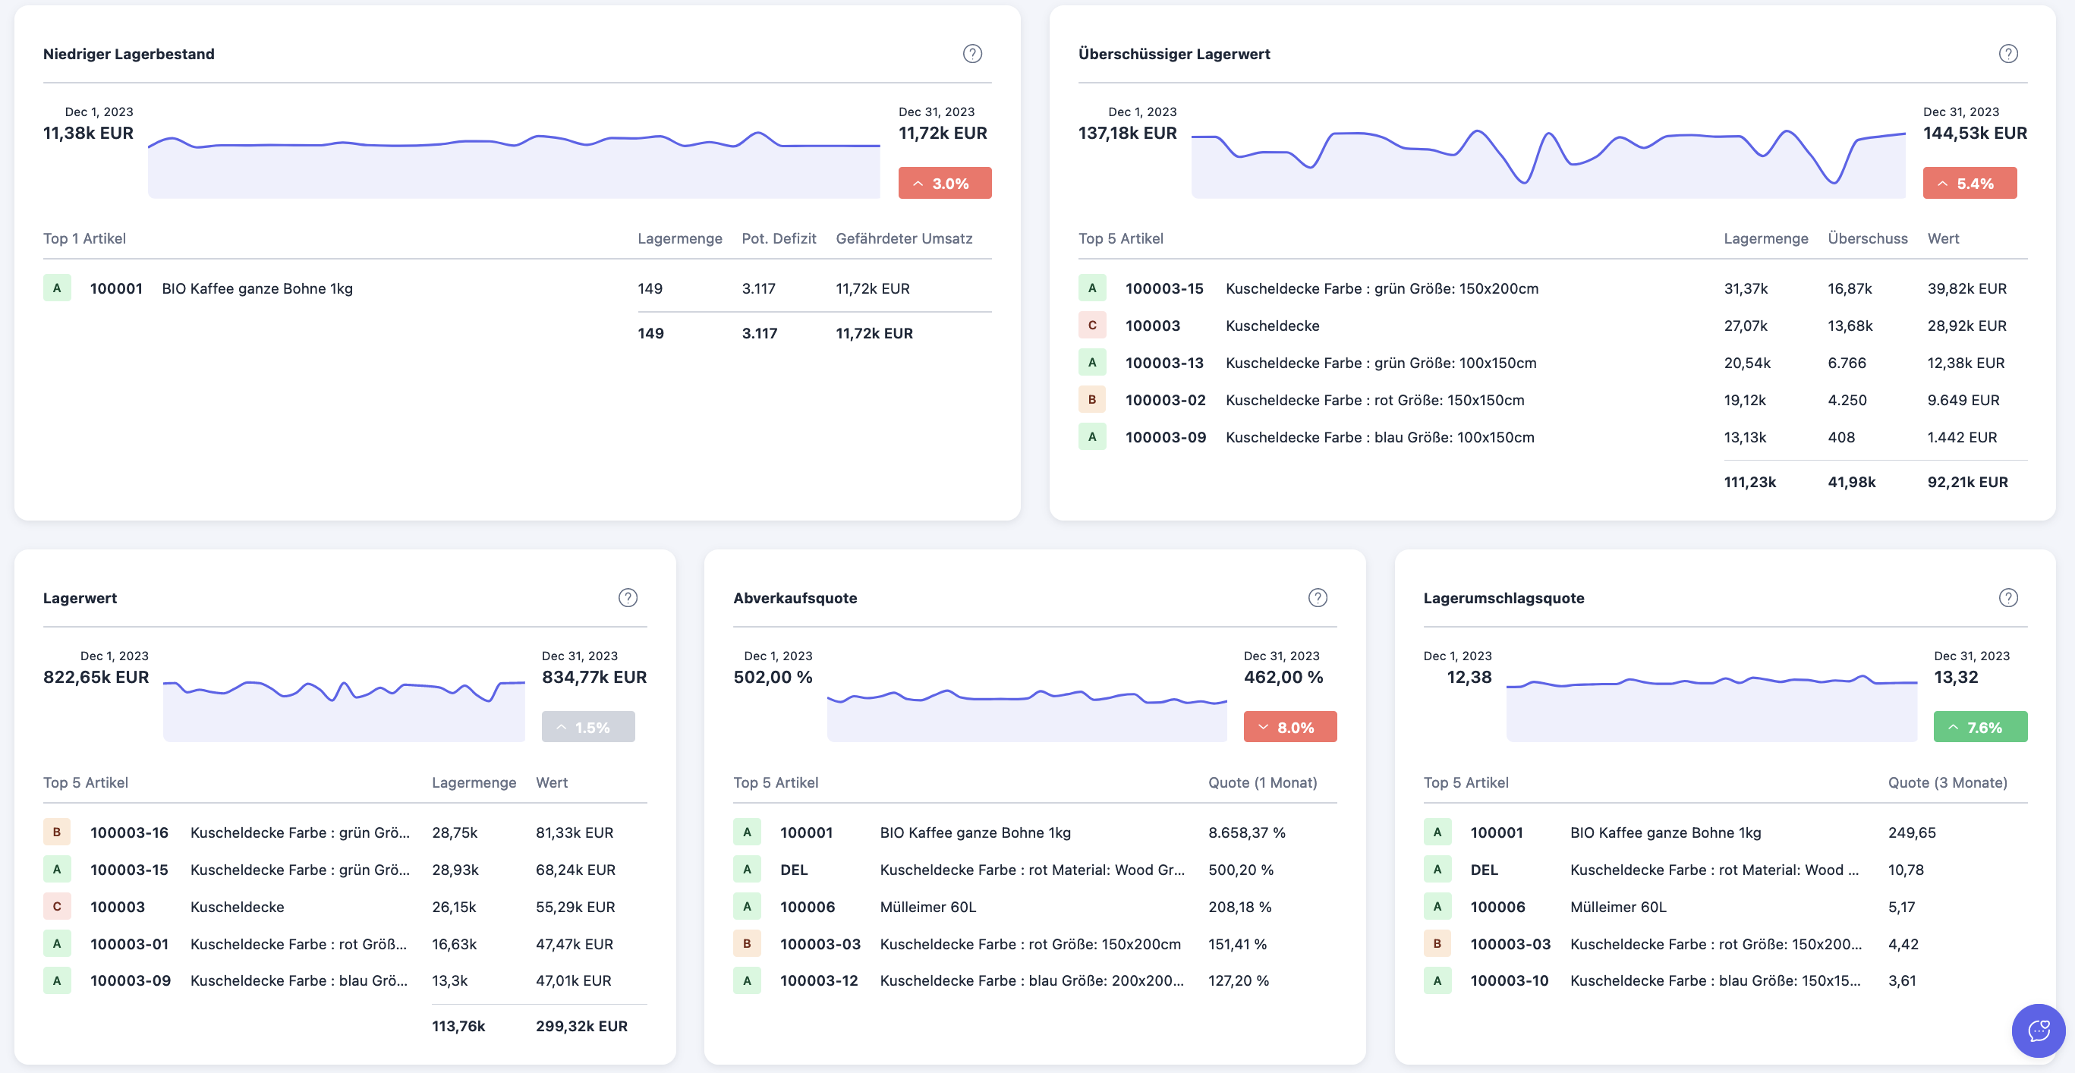Click the Lagerwert trend chart
Viewport: 2075px width, 1073px height.
point(344,709)
